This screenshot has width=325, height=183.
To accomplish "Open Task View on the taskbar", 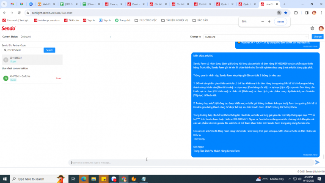I will (73, 179).
